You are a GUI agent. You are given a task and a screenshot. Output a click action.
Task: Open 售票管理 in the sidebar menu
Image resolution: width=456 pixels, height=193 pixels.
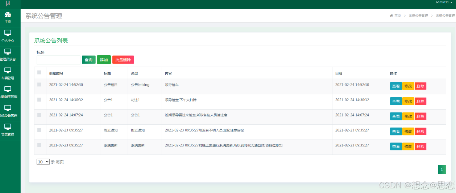(8, 134)
